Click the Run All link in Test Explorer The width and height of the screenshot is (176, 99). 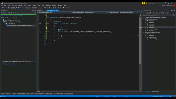[3, 16]
